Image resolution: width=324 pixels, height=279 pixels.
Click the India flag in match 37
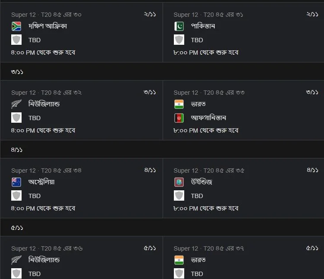tap(179, 260)
